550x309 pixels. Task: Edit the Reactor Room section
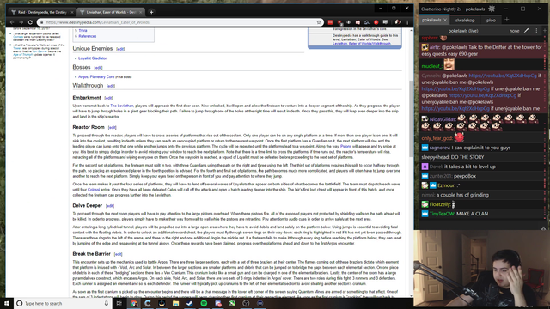tap(113, 128)
